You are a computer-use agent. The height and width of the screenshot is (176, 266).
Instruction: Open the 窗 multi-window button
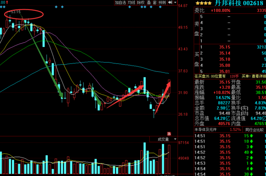point(155,2)
